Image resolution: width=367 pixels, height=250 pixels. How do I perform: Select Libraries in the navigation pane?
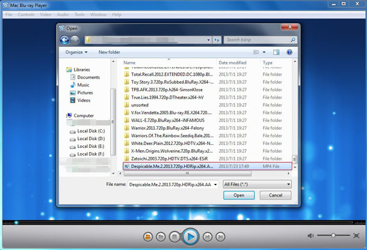(x=78, y=70)
